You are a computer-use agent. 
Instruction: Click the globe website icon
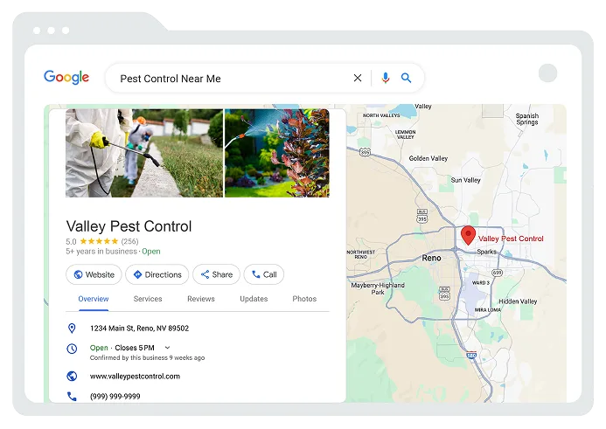[72, 376]
